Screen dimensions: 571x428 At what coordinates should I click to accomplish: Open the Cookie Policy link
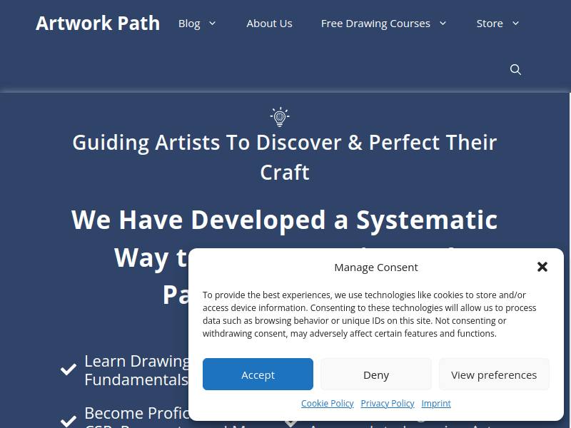tap(328, 403)
